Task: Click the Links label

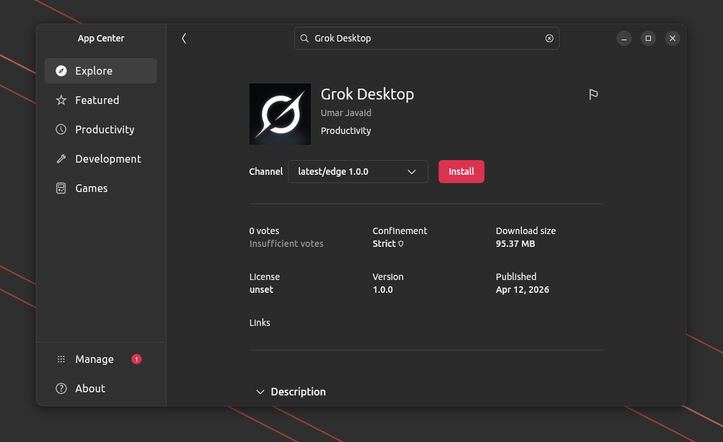Action: point(260,323)
